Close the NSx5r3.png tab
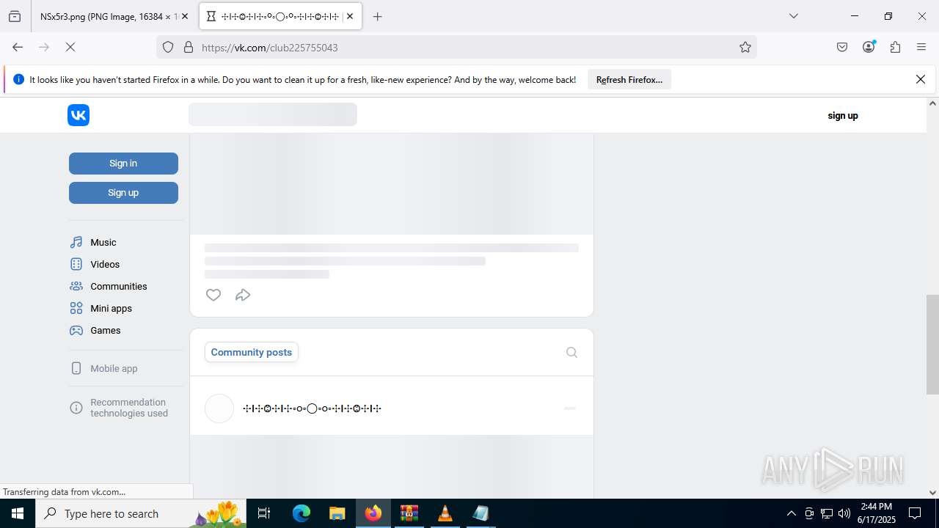 pyautogui.click(x=185, y=16)
